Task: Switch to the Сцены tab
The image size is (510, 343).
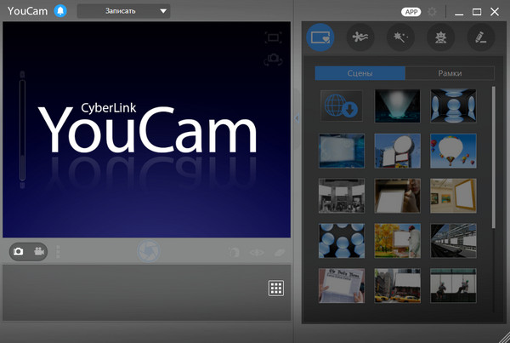Action: pos(360,73)
